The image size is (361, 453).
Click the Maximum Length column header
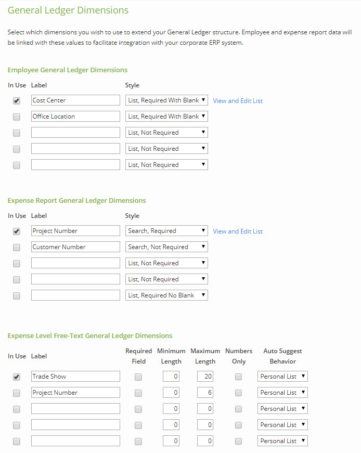(205, 356)
